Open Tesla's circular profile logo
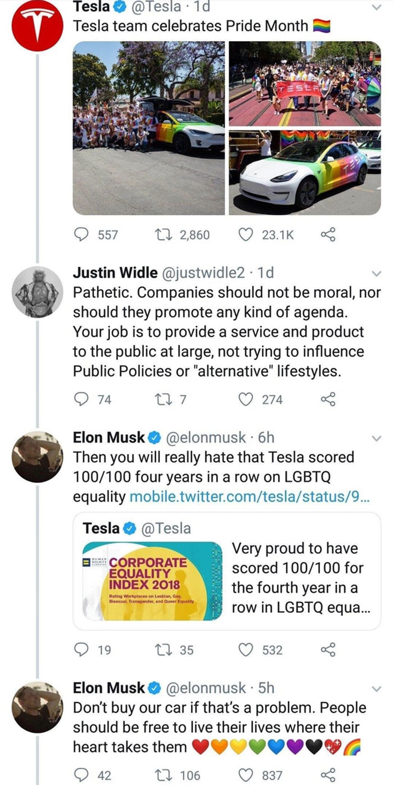The width and height of the screenshot is (393, 785). coord(36,21)
